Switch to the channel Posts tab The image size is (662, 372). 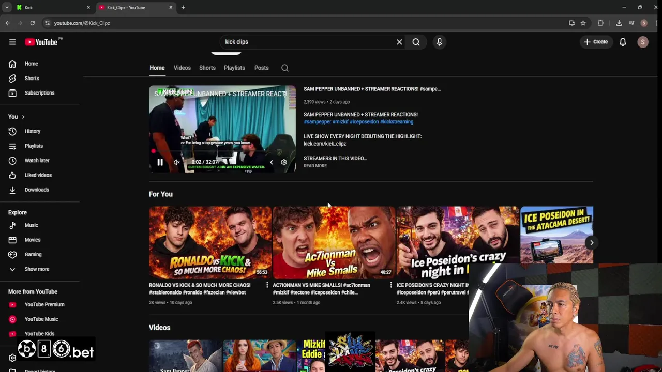click(261, 68)
